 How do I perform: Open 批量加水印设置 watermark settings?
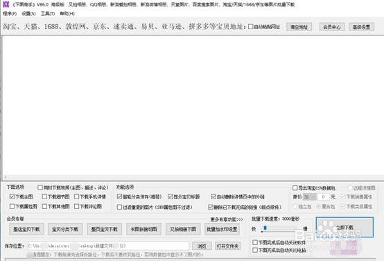(x=222, y=229)
